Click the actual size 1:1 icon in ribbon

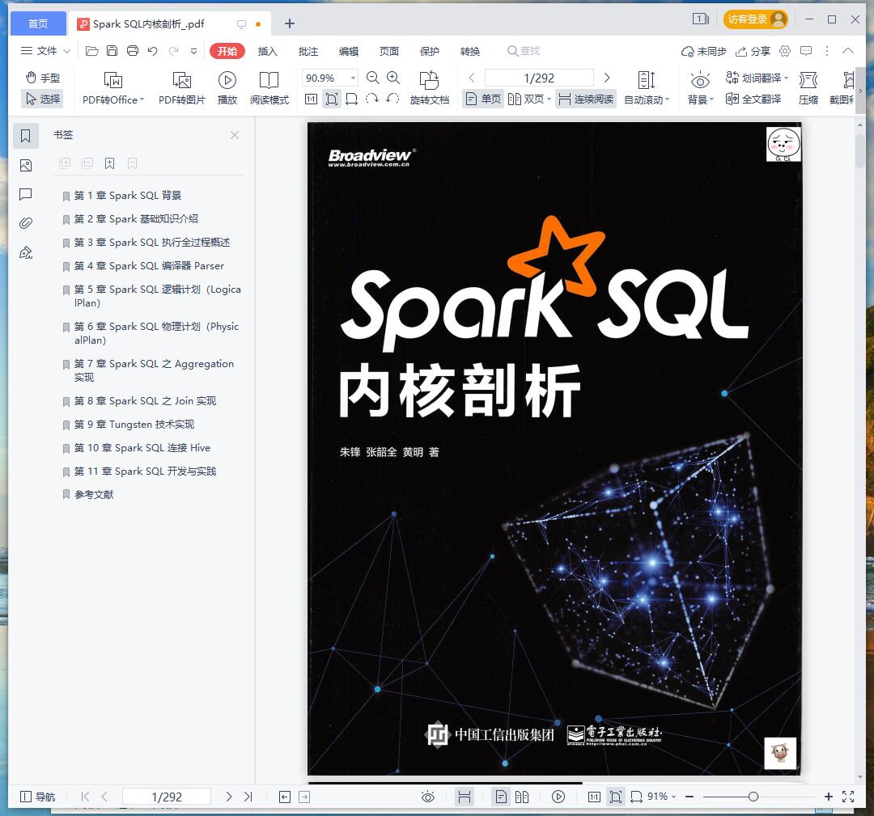point(311,99)
